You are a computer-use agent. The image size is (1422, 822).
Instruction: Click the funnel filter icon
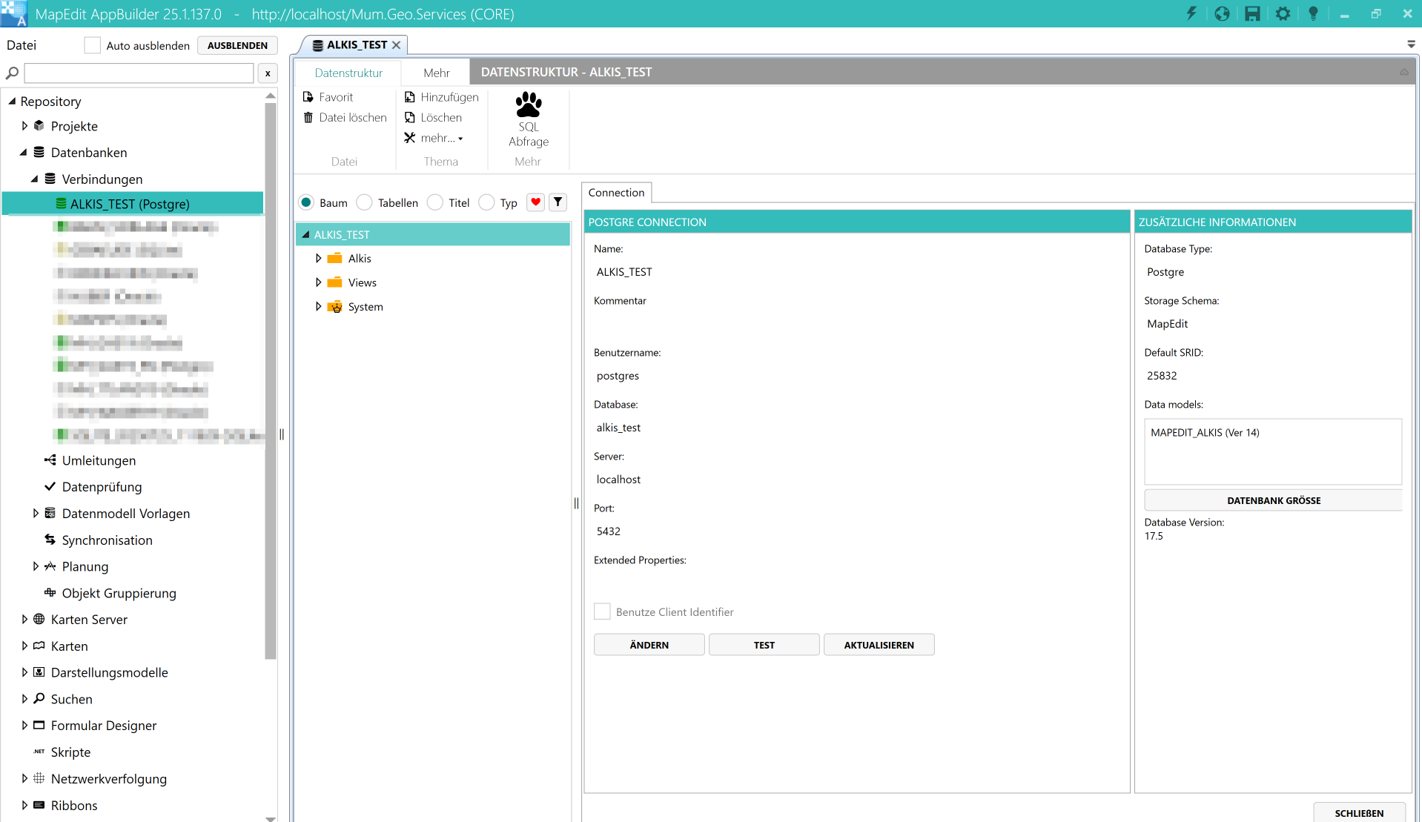coord(558,202)
